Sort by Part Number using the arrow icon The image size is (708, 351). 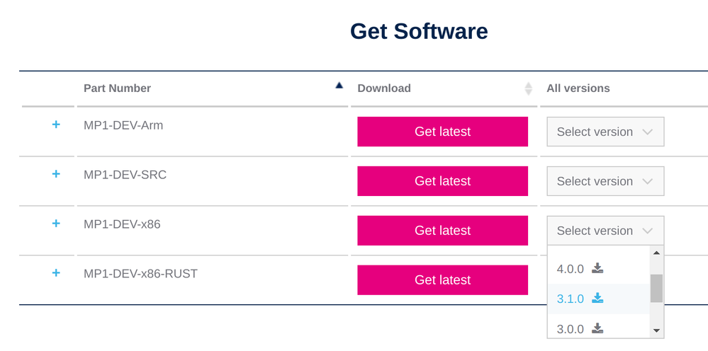(339, 85)
